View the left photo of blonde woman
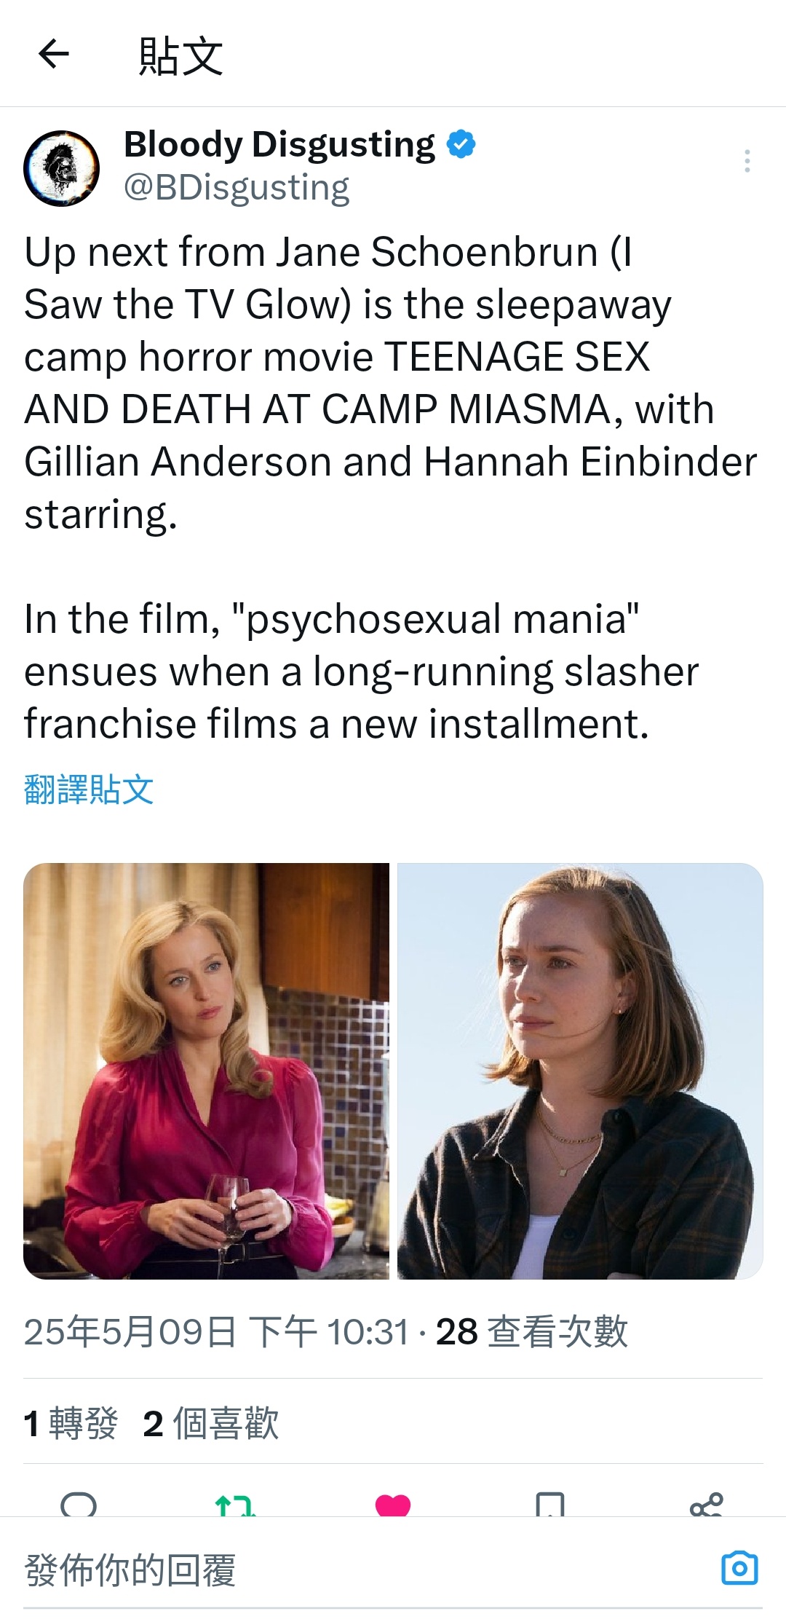786x1619 pixels. click(207, 1071)
